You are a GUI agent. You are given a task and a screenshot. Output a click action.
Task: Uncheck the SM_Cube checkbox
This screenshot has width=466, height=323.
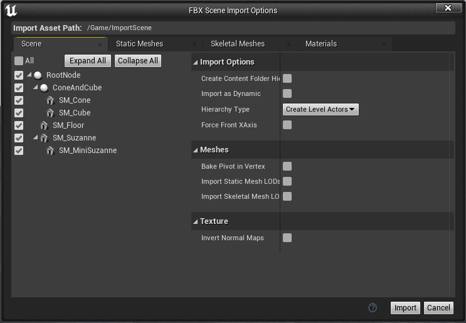pos(19,113)
